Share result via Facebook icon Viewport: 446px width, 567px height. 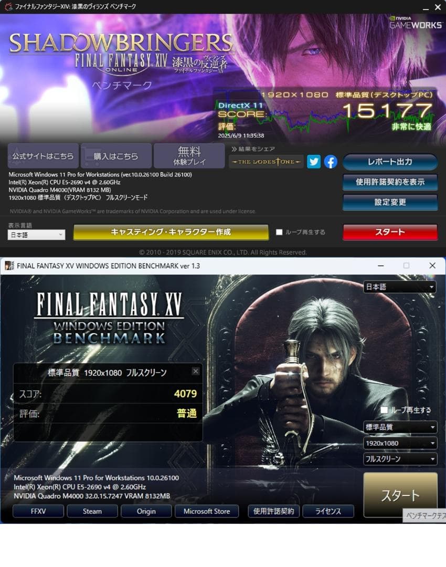click(x=331, y=162)
